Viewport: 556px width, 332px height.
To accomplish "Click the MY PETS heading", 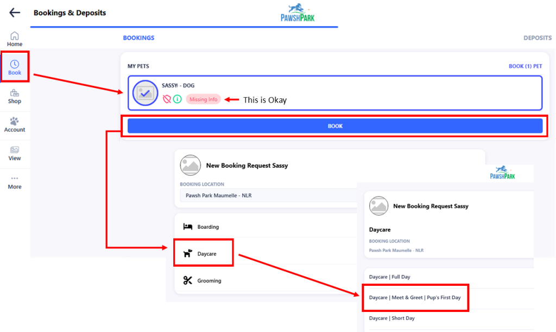I will click(138, 66).
